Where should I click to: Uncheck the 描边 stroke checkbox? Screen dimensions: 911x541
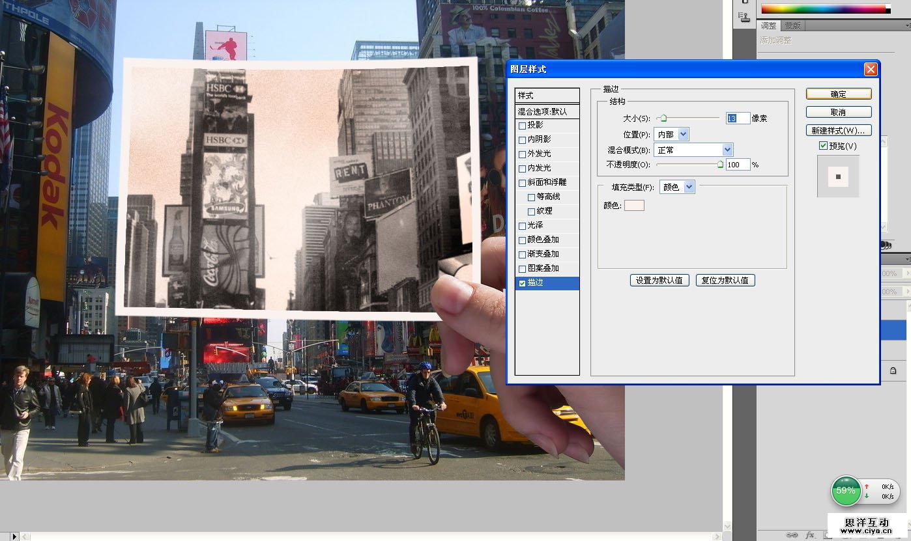[522, 283]
